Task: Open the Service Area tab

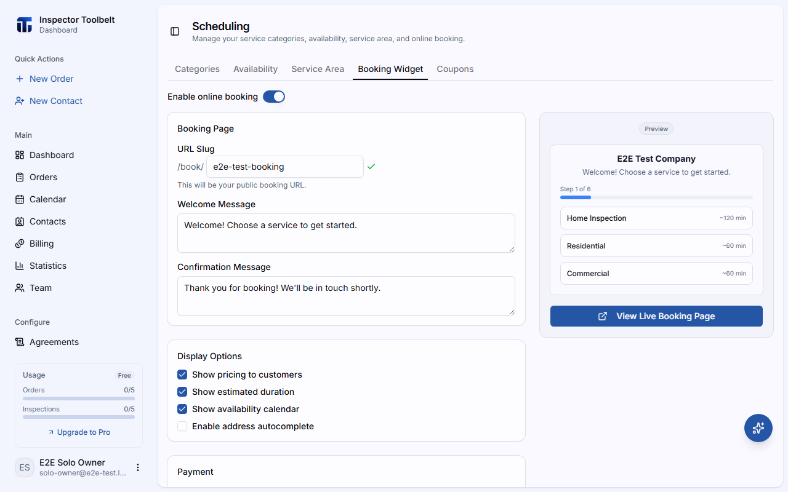Action: click(x=318, y=69)
